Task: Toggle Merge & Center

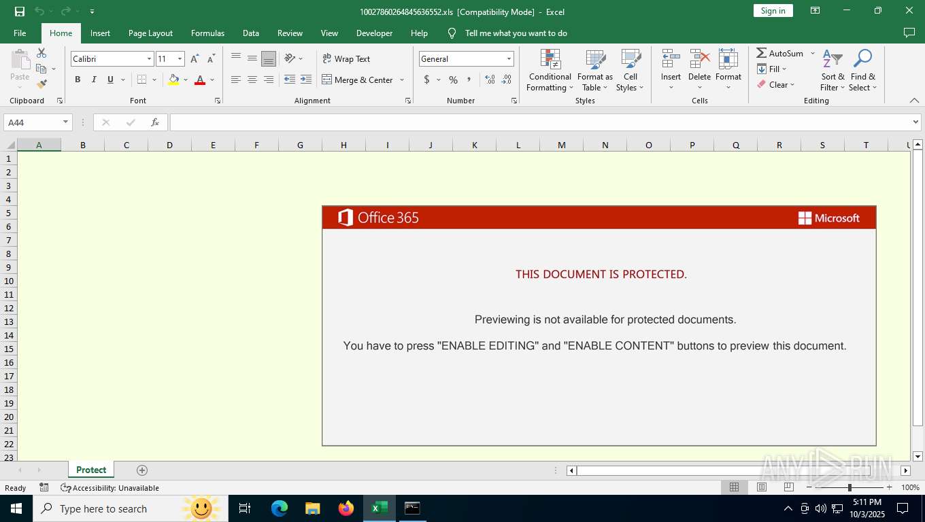Action: 357,80
